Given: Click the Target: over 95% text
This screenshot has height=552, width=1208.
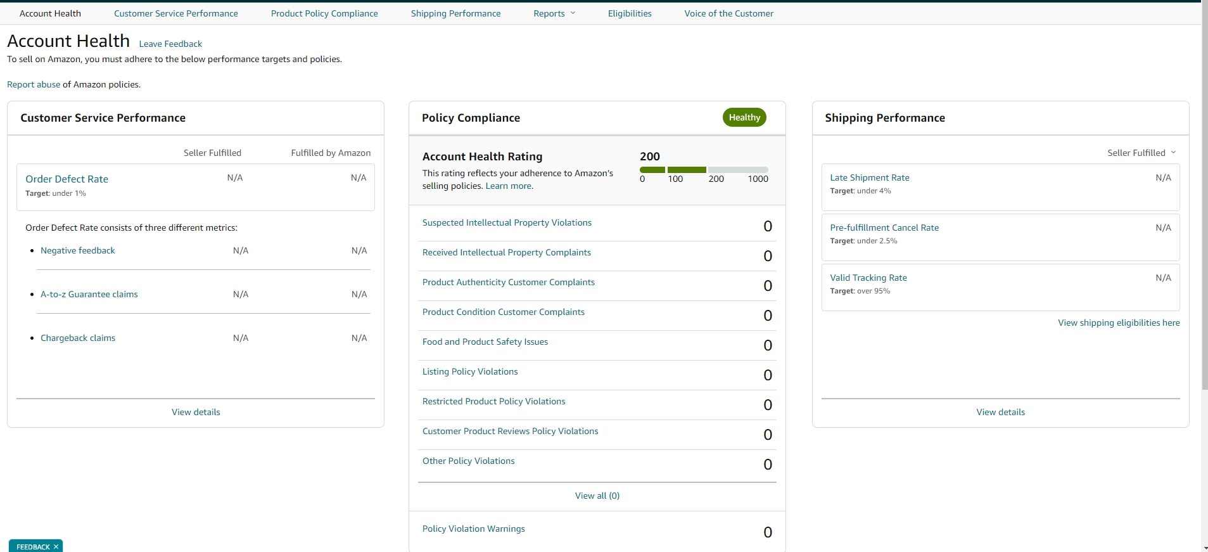Looking at the screenshot, I should point(860,291).
